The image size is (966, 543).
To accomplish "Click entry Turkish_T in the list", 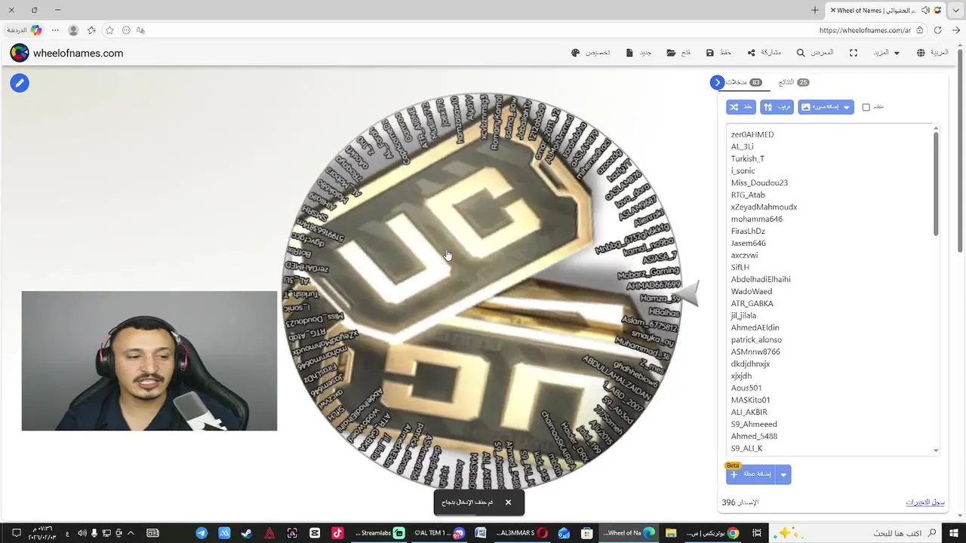I will point(747,158).
